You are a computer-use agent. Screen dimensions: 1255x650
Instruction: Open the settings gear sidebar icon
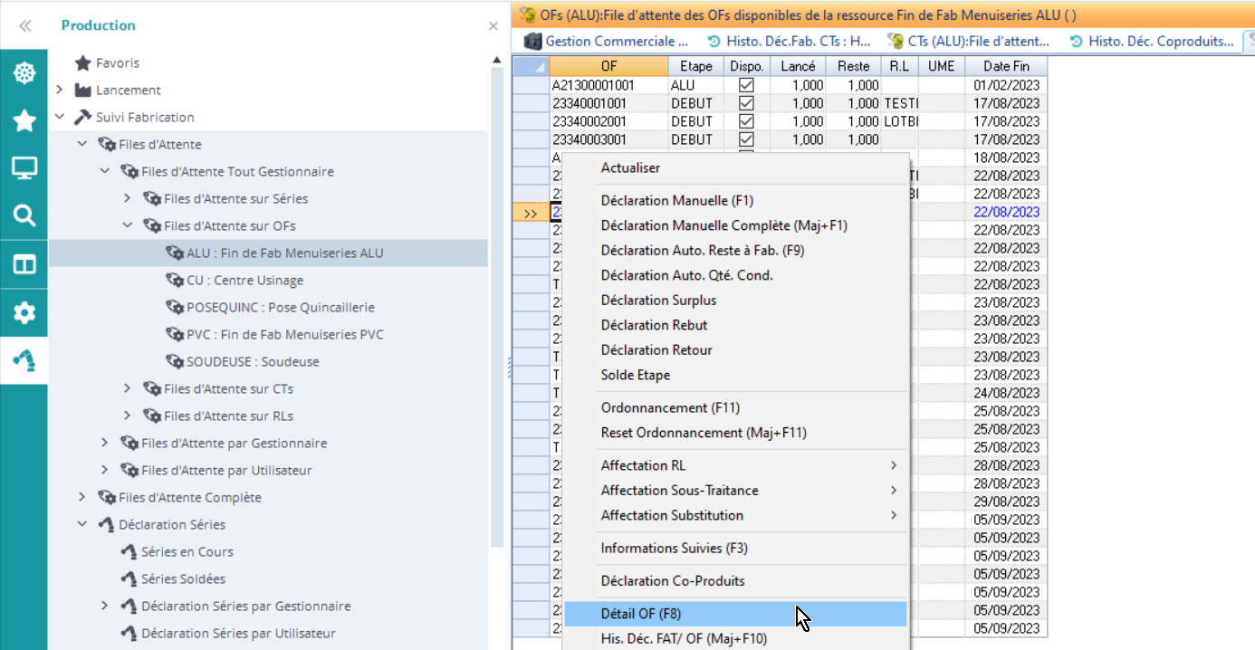24,312
